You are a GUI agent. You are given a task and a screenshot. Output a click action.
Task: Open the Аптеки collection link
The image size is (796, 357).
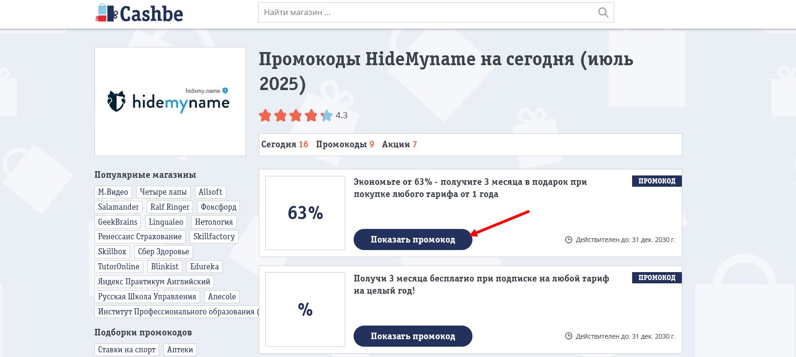[x=180, y=350]
